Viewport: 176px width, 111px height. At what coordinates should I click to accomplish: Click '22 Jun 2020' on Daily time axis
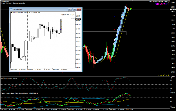tap(14, 69)
